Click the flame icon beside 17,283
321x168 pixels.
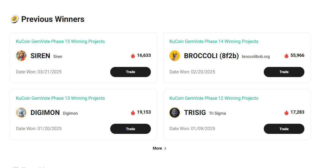point(286,113)
